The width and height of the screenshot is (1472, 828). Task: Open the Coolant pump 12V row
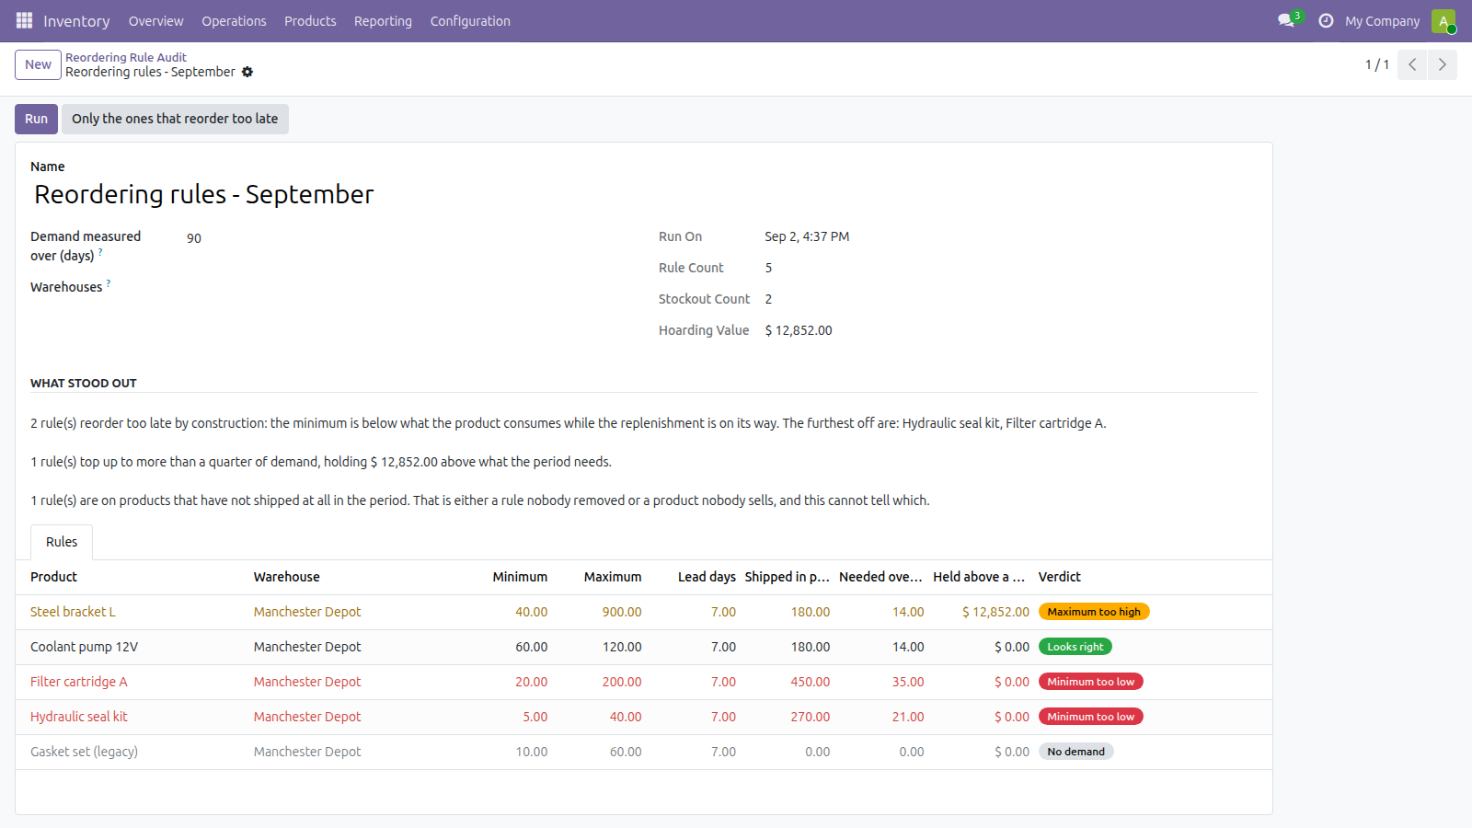pyautogui.click(x=644, y=647)
